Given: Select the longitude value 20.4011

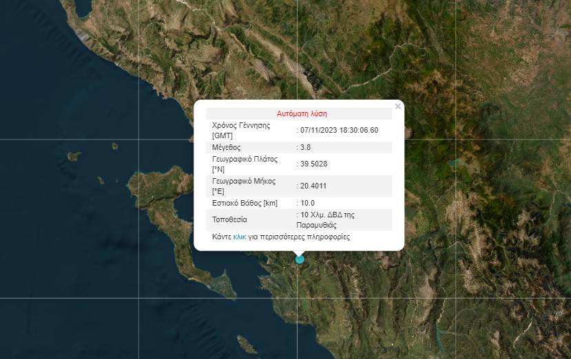Looking at the screenshot, I should (x=313, y=186).
